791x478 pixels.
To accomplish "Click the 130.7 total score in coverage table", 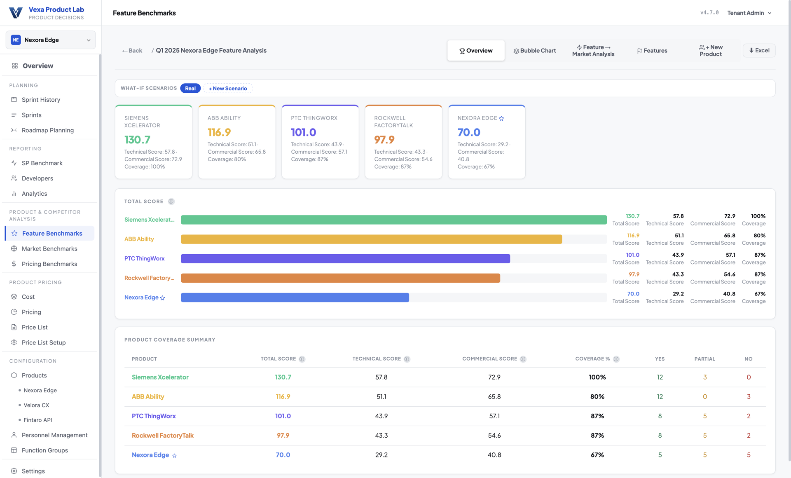I will click(283, 377).
